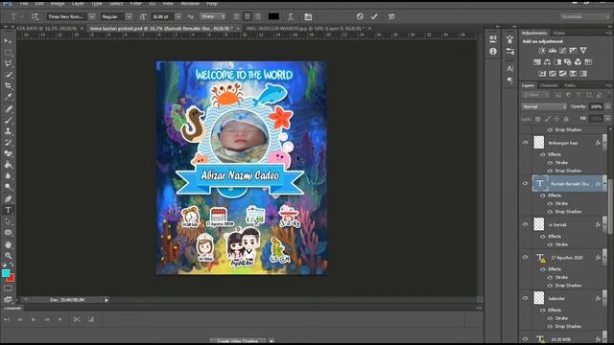
Task: Center align the text
Action: click(248, 16)
